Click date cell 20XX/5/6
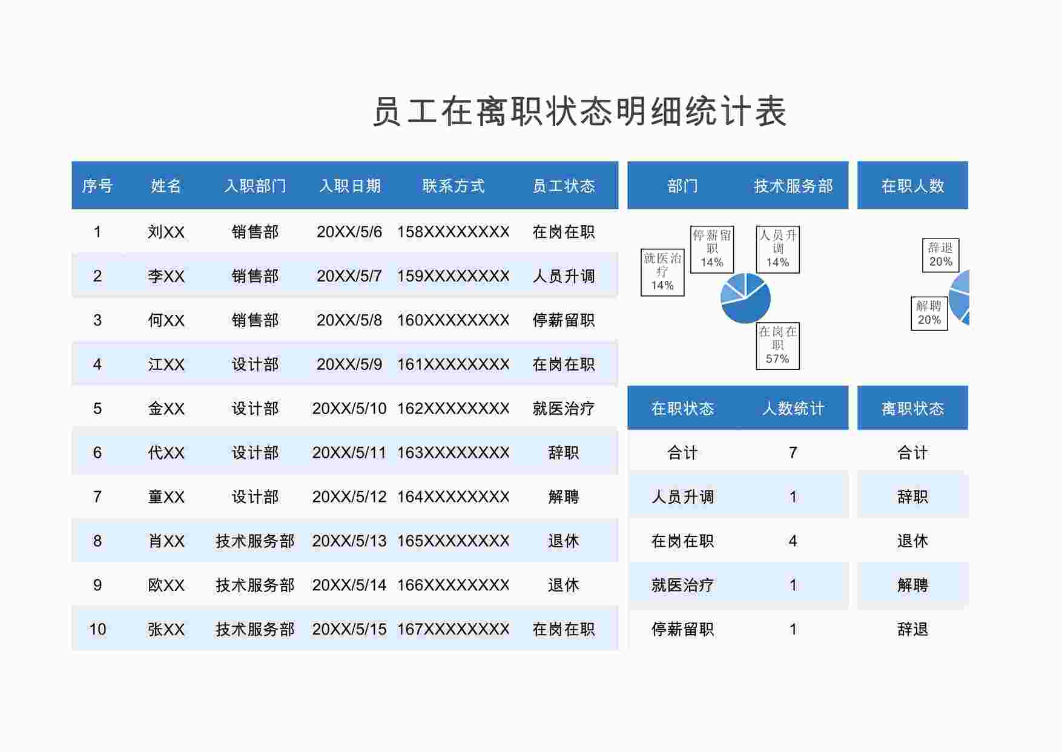 coord(349,232)
